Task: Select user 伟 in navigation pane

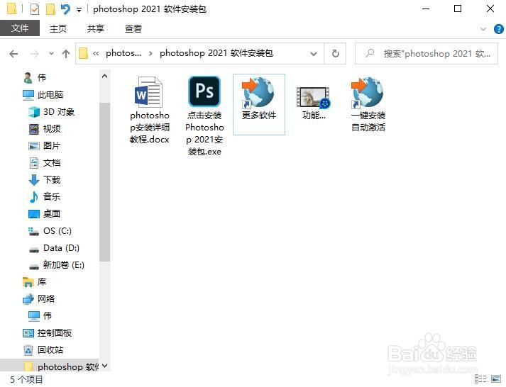Action: tap(35, 78)
